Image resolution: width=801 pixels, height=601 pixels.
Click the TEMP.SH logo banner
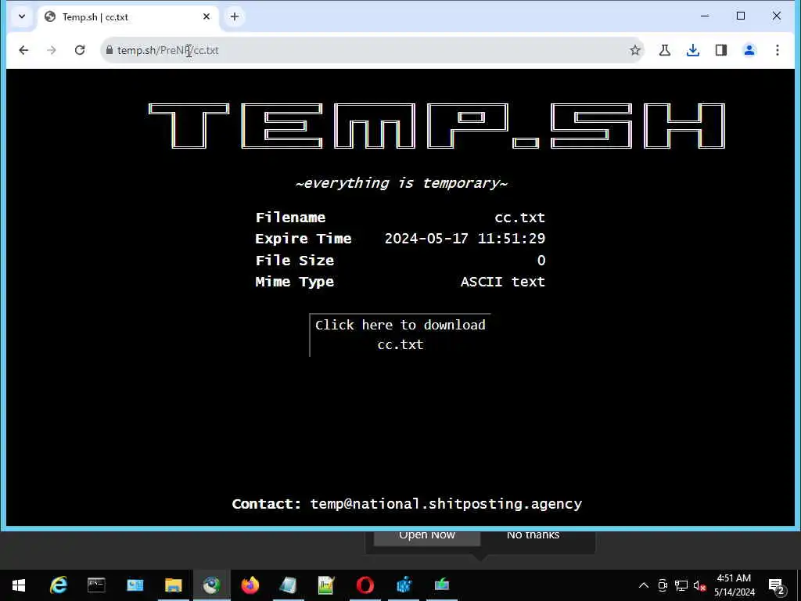pyautogui.click(x=436, y=126)
